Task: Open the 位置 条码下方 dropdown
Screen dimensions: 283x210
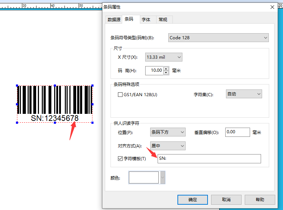Action: coord(168,132)
